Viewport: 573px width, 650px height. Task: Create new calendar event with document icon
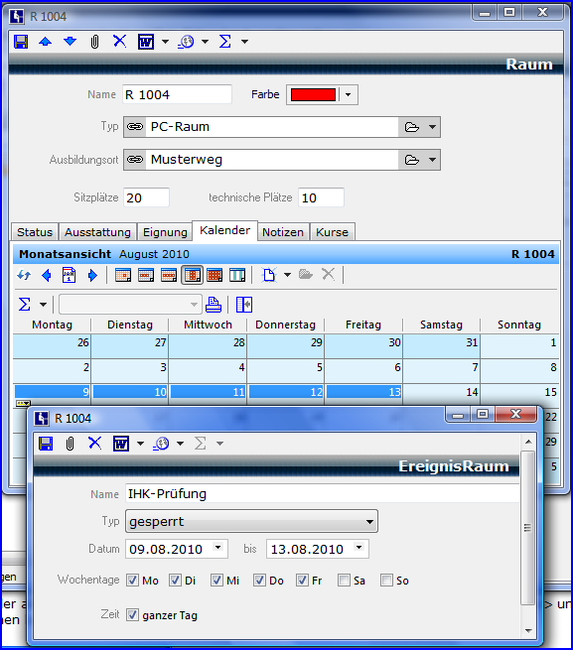[x=269, y=275]
